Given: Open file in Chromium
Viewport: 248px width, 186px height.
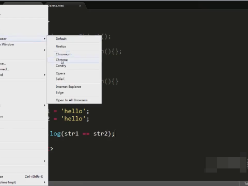Looking at the screenshot, I should pyautogui.click(x=74, y=54).
